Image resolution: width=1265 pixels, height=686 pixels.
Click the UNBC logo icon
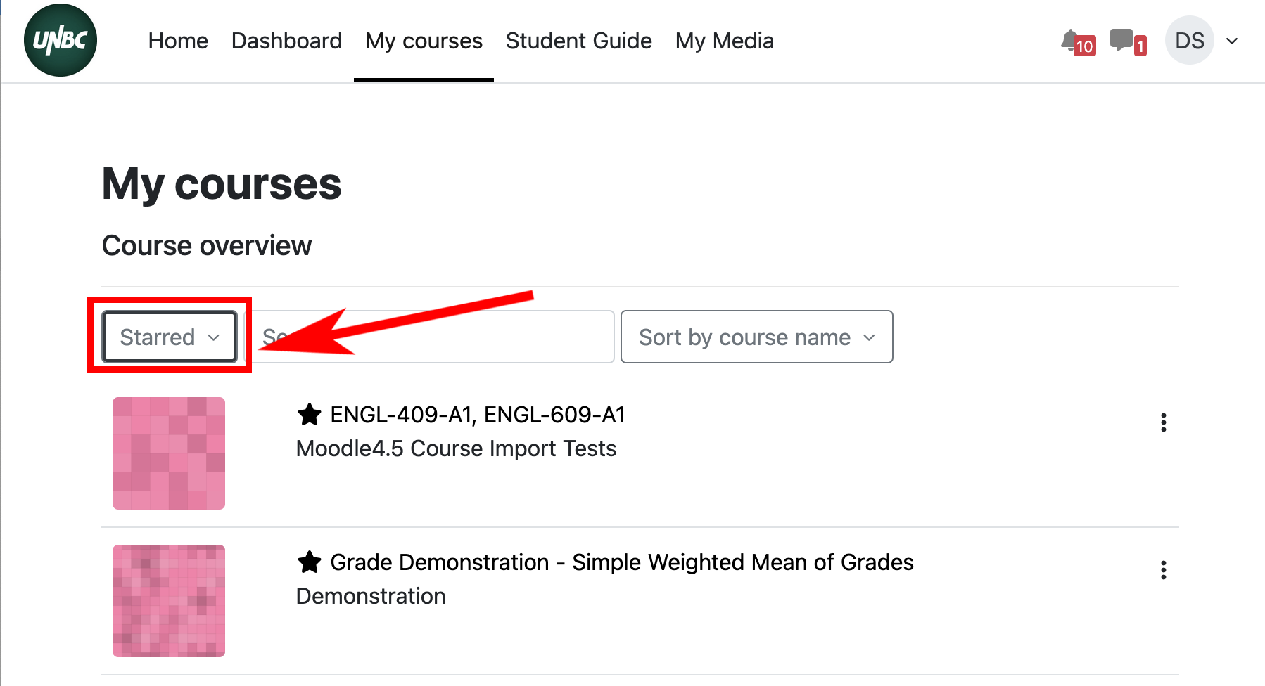tap(61, 41)
